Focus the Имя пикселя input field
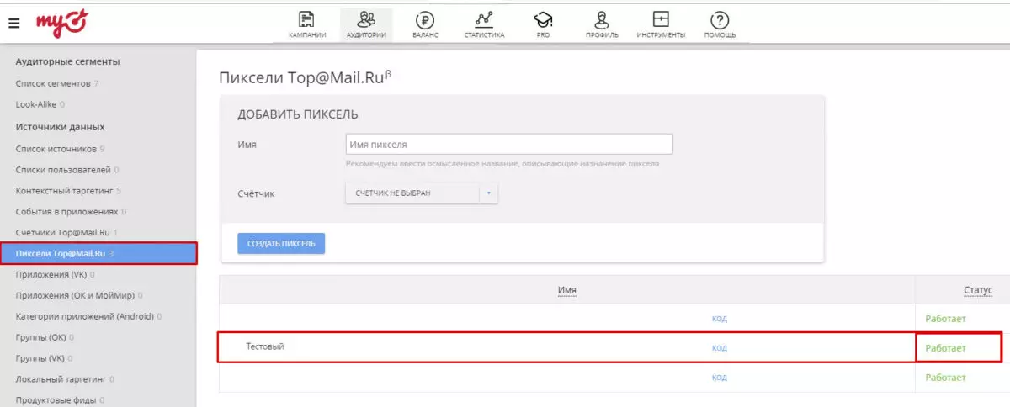1010x407 pixels. click(x=509, y=145)
